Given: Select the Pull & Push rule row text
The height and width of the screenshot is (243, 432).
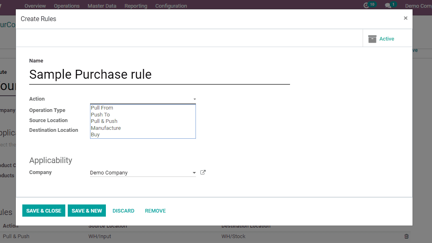Looking at the screenshot, I should click(x=16, y=237).
